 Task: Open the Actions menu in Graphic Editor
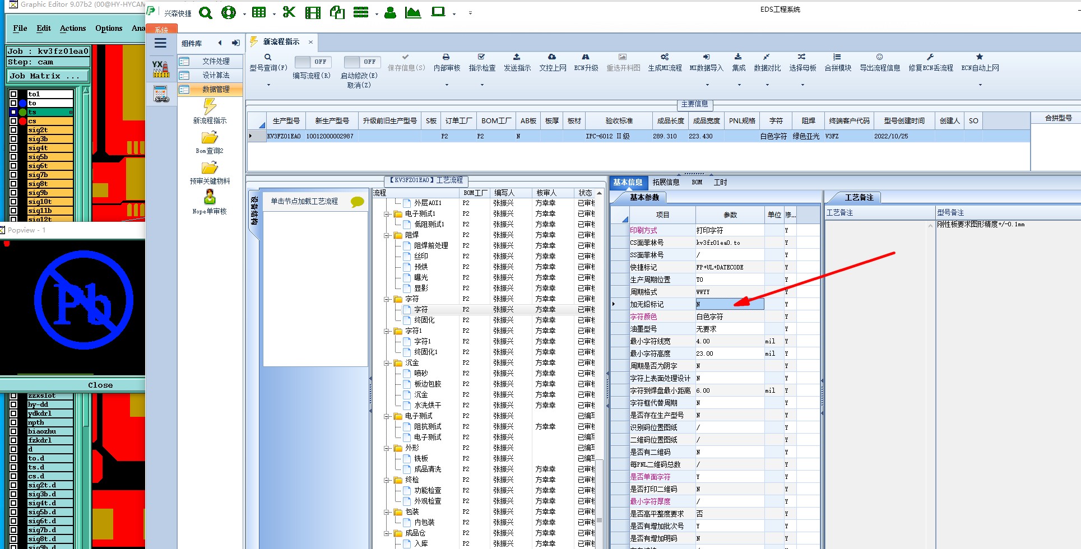(73, 28)
